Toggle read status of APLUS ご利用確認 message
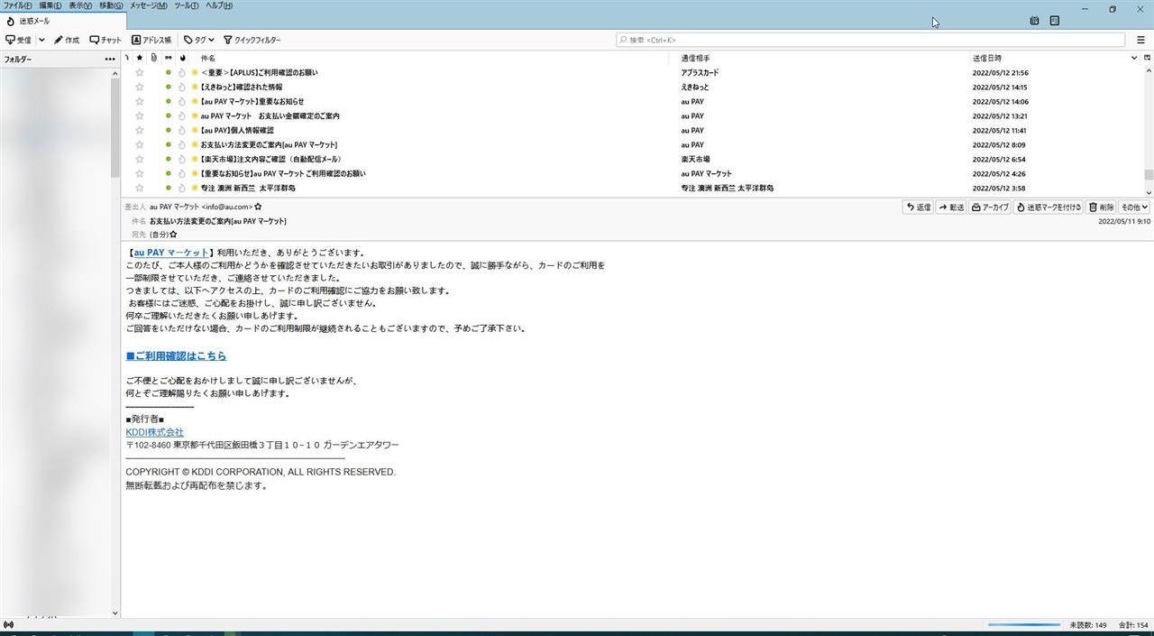Viewport: 1154px width, 636px height. [168, 73]
